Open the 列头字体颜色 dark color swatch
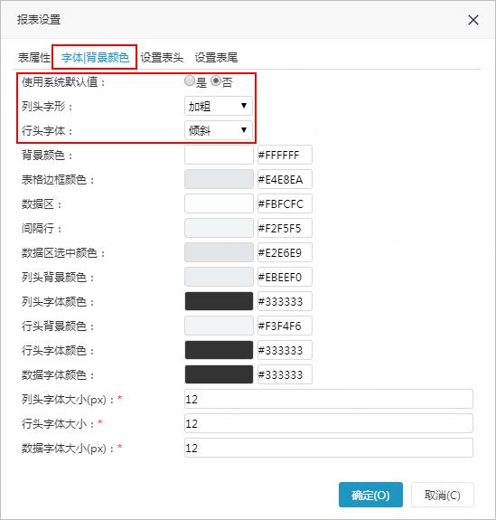Image resolution: width=496 pixels, height=520 pixels. (219, 301)
